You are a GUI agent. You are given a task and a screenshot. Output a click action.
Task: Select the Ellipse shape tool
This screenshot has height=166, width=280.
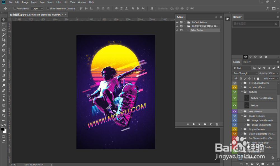[x=4, y=106]
